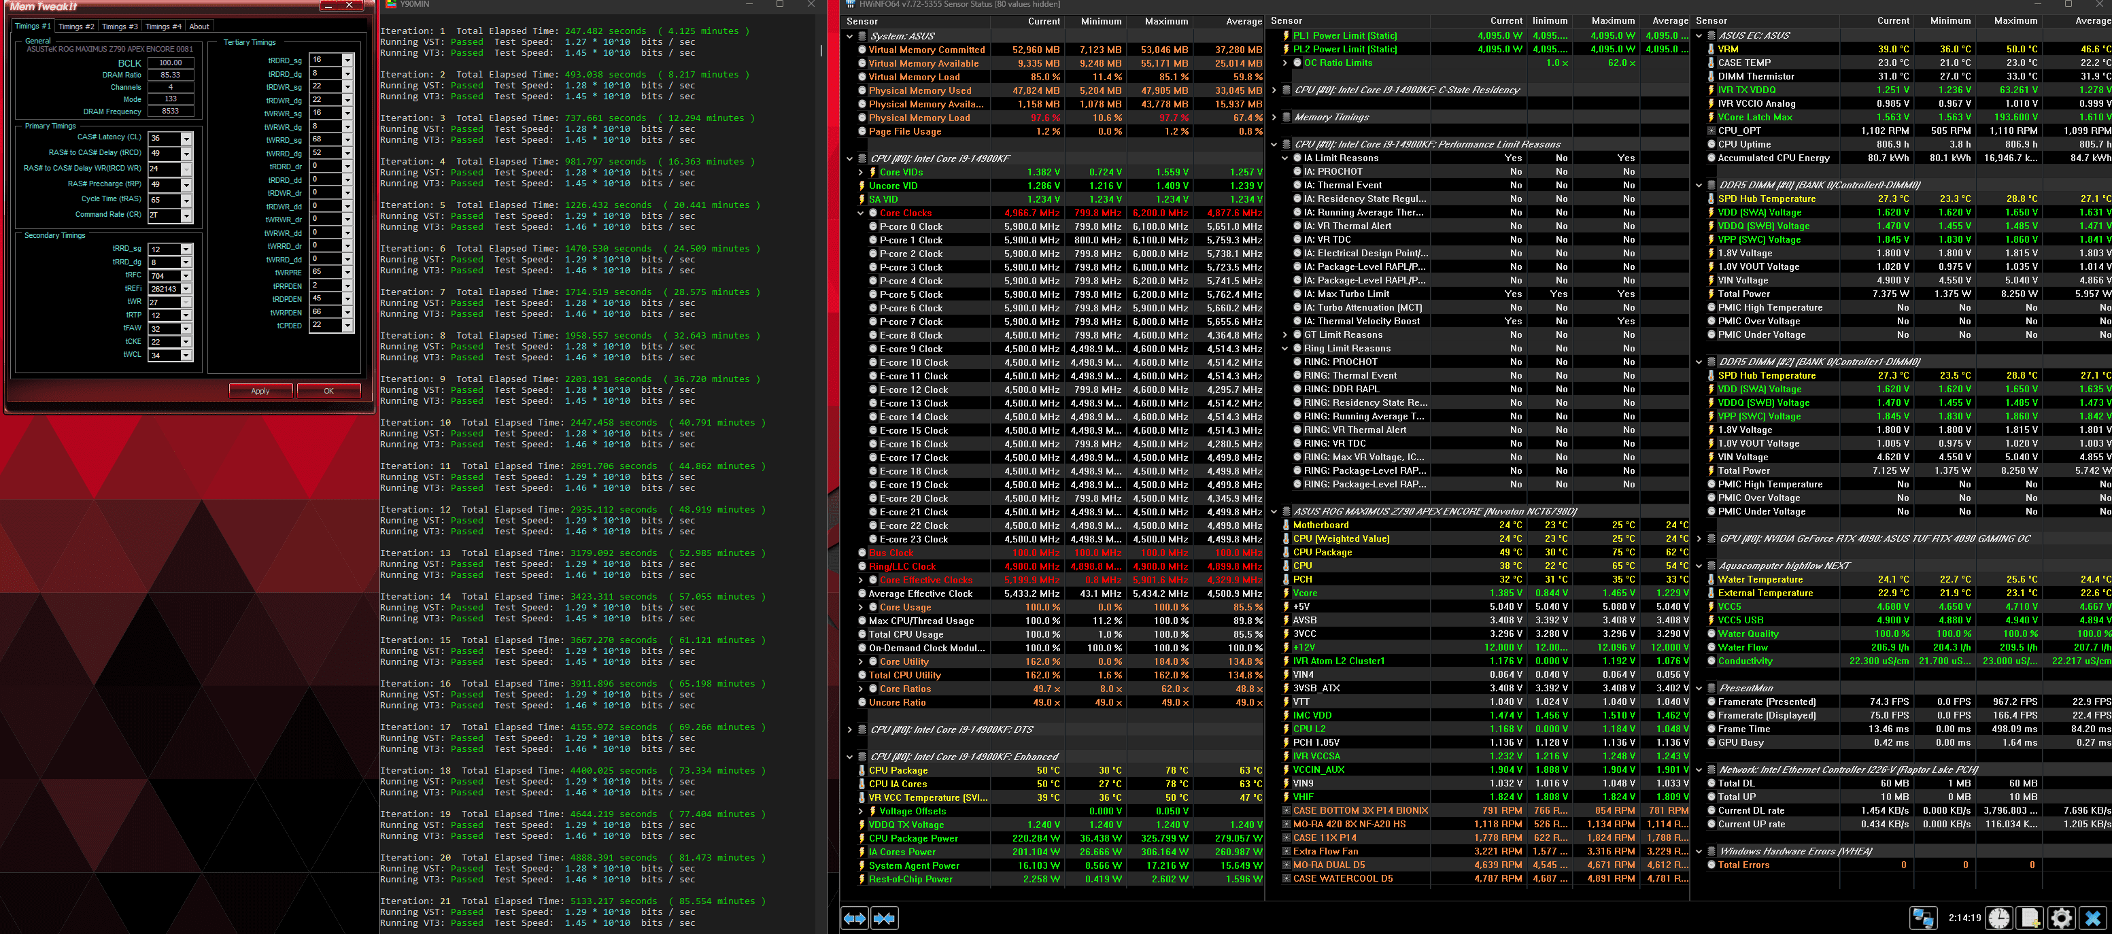Click HWiNFO shrink columns arrows icon
The image size is (2112, 934).
tap(885, 918)
